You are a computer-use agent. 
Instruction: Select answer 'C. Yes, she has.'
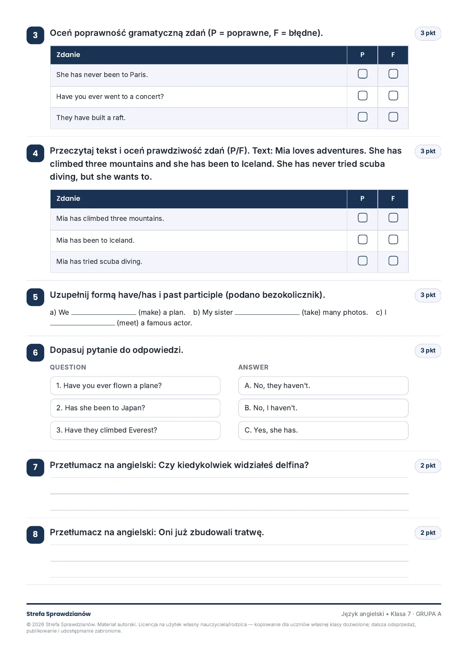pyautogui.click(x=323, y=430)
